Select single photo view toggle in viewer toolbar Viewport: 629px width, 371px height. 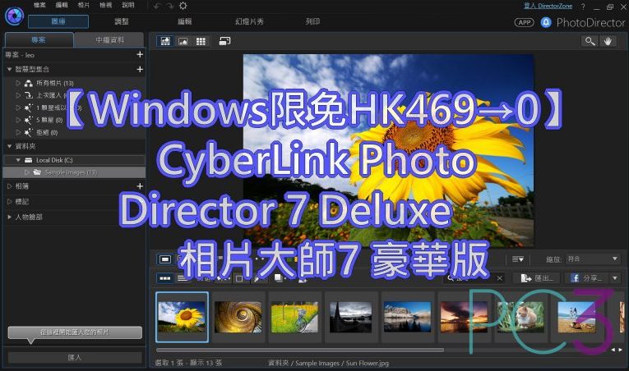(165, 259)
